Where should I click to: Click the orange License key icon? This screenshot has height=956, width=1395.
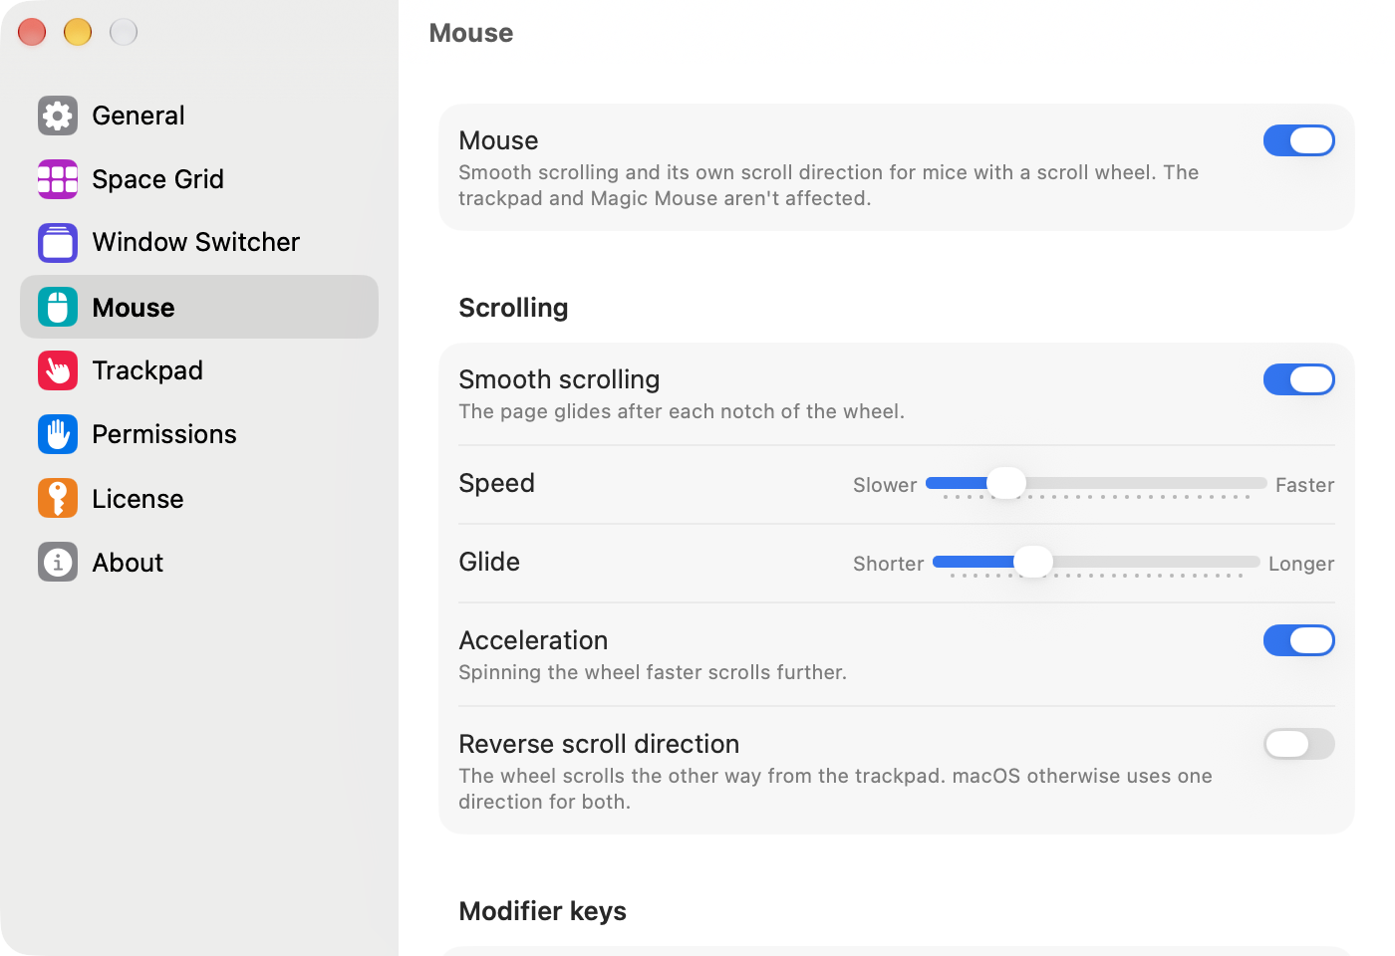pyautogui.click(x=58, y=498)
